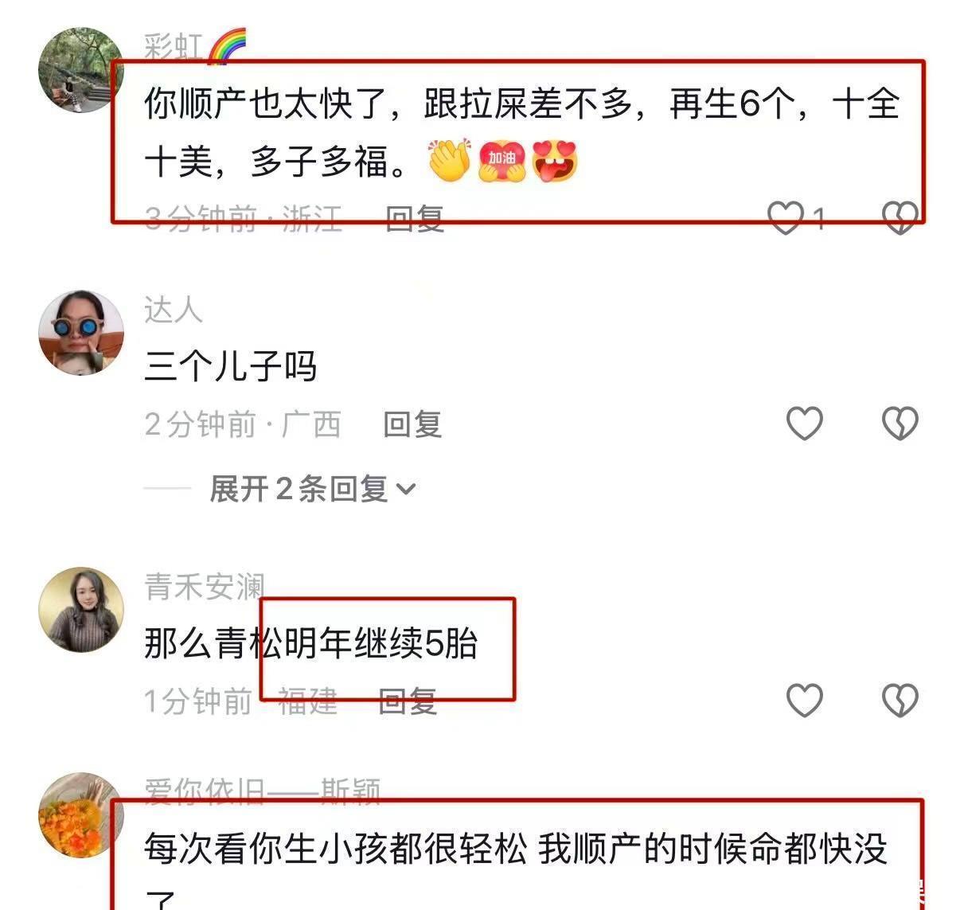This screenshot has width=960, height=910.
Task: Like 达人's comment 三个儿子吗
Action: tap(804, 424)
